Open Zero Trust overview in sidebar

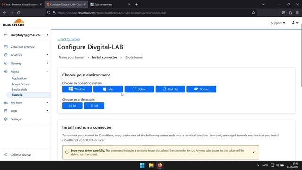(x=23, y=47)
